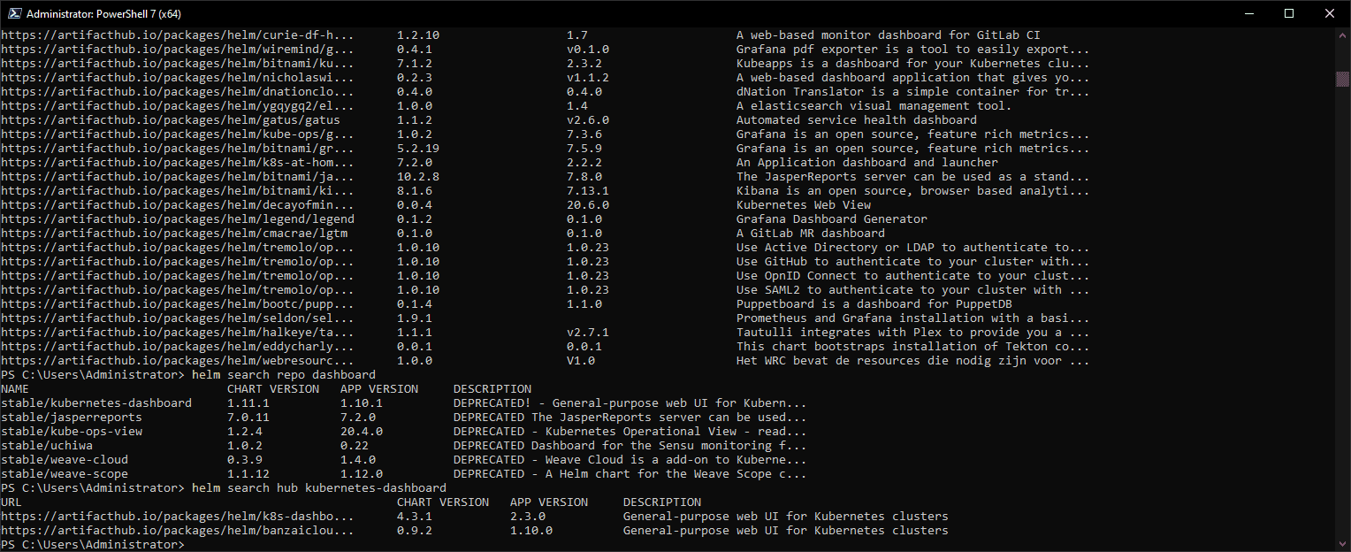The image size is (1351, 552).
Task: Click the gatus/gatus artifacthub URL
Action: [x=170, y=120]
